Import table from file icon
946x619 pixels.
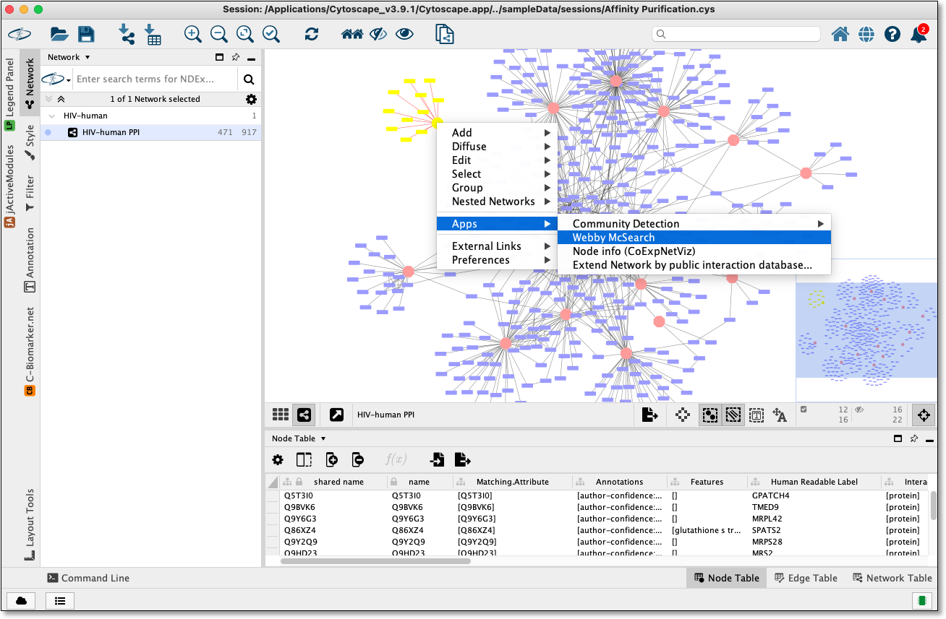[153, 34]
